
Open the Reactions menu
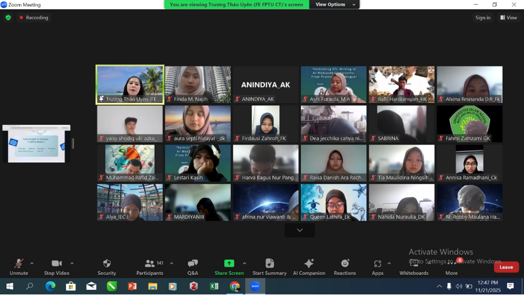coord(345,264)
